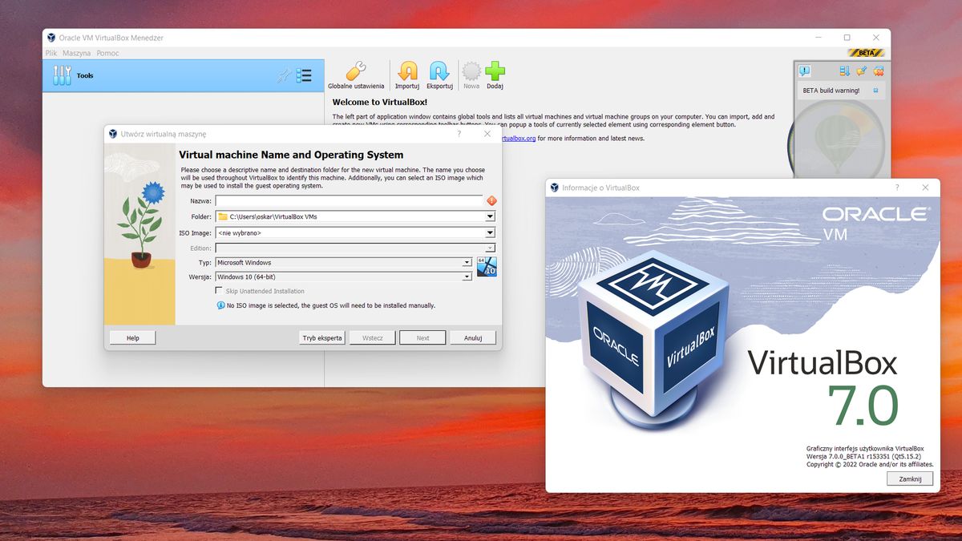
Task: Discard all notifications with the red icon
Action: (879, 71)
